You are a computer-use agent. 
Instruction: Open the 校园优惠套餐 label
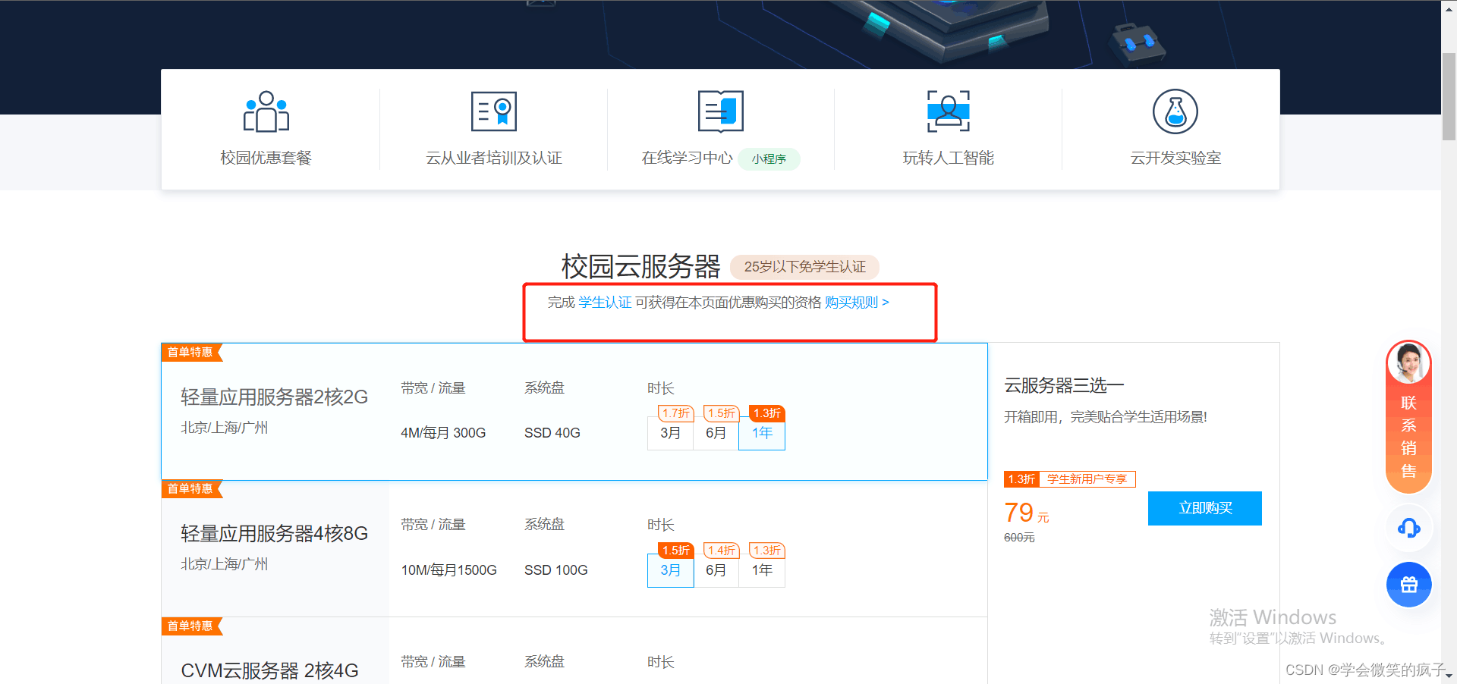click(266, 158)
